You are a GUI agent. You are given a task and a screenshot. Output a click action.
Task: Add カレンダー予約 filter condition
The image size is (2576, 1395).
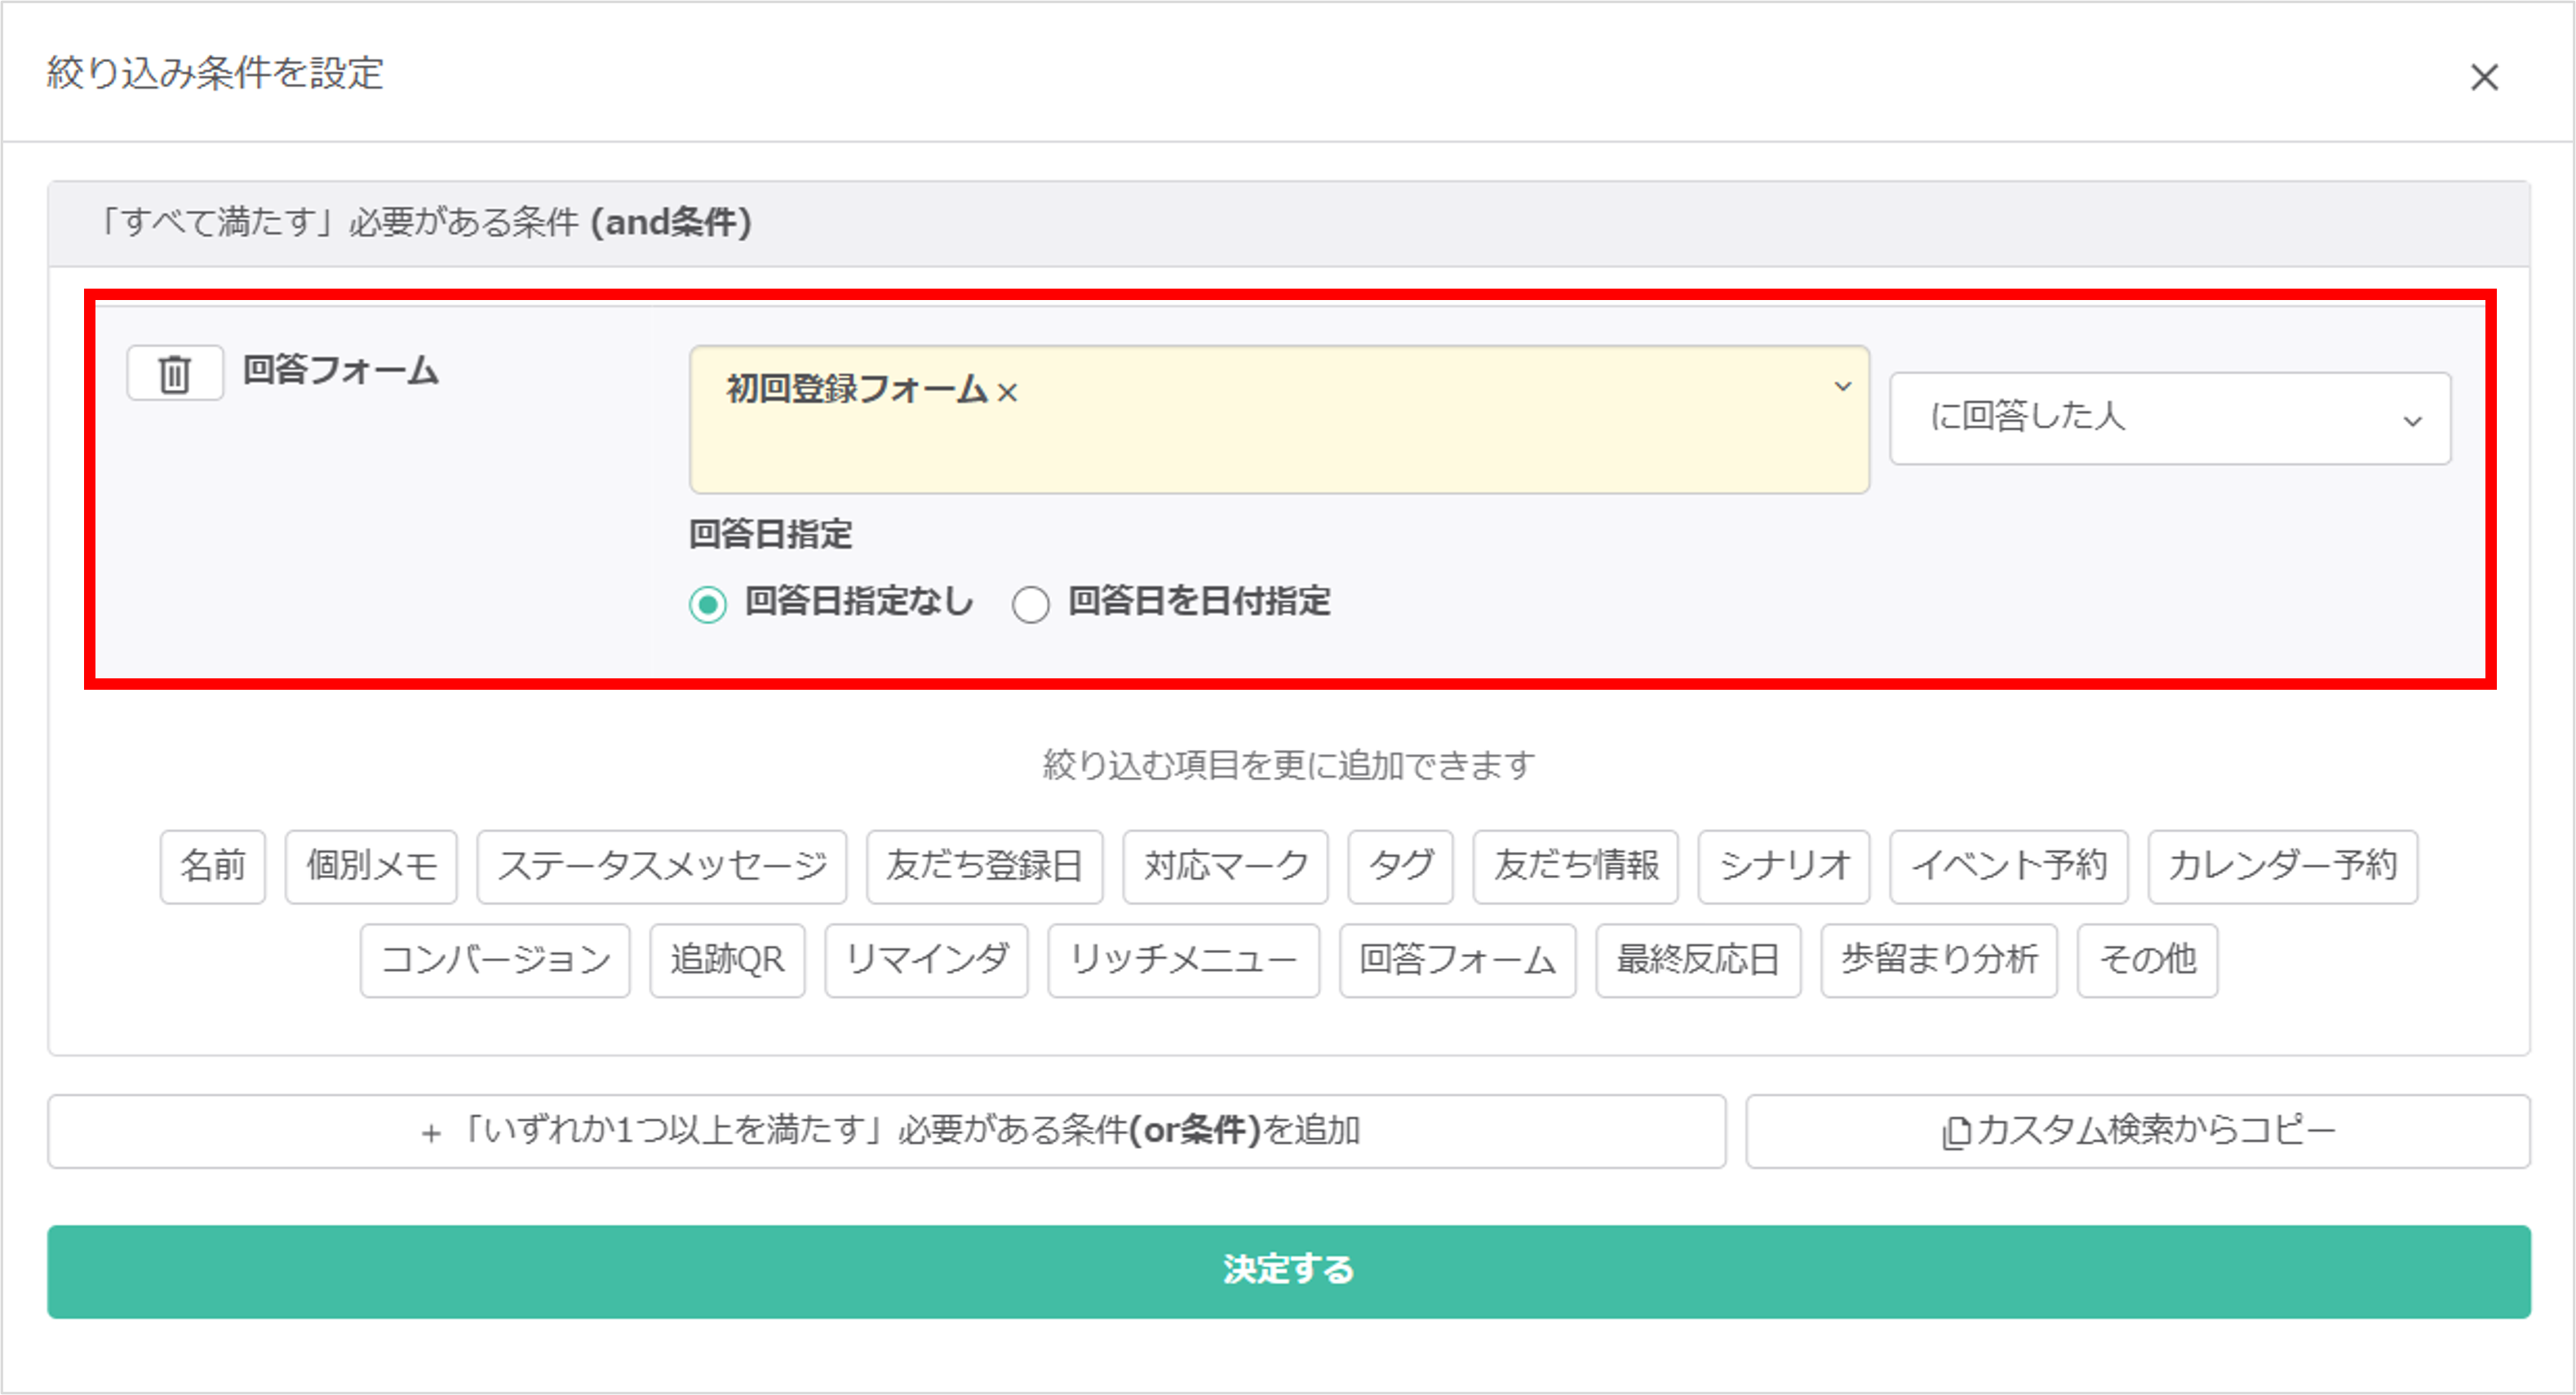2282,867
